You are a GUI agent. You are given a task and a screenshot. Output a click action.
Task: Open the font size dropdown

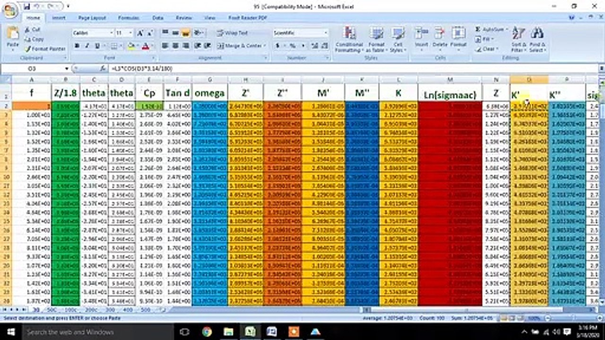click(131, 33)
